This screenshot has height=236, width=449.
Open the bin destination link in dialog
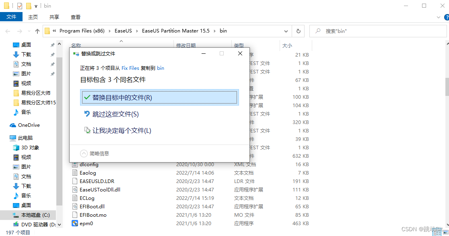(161, 68)
